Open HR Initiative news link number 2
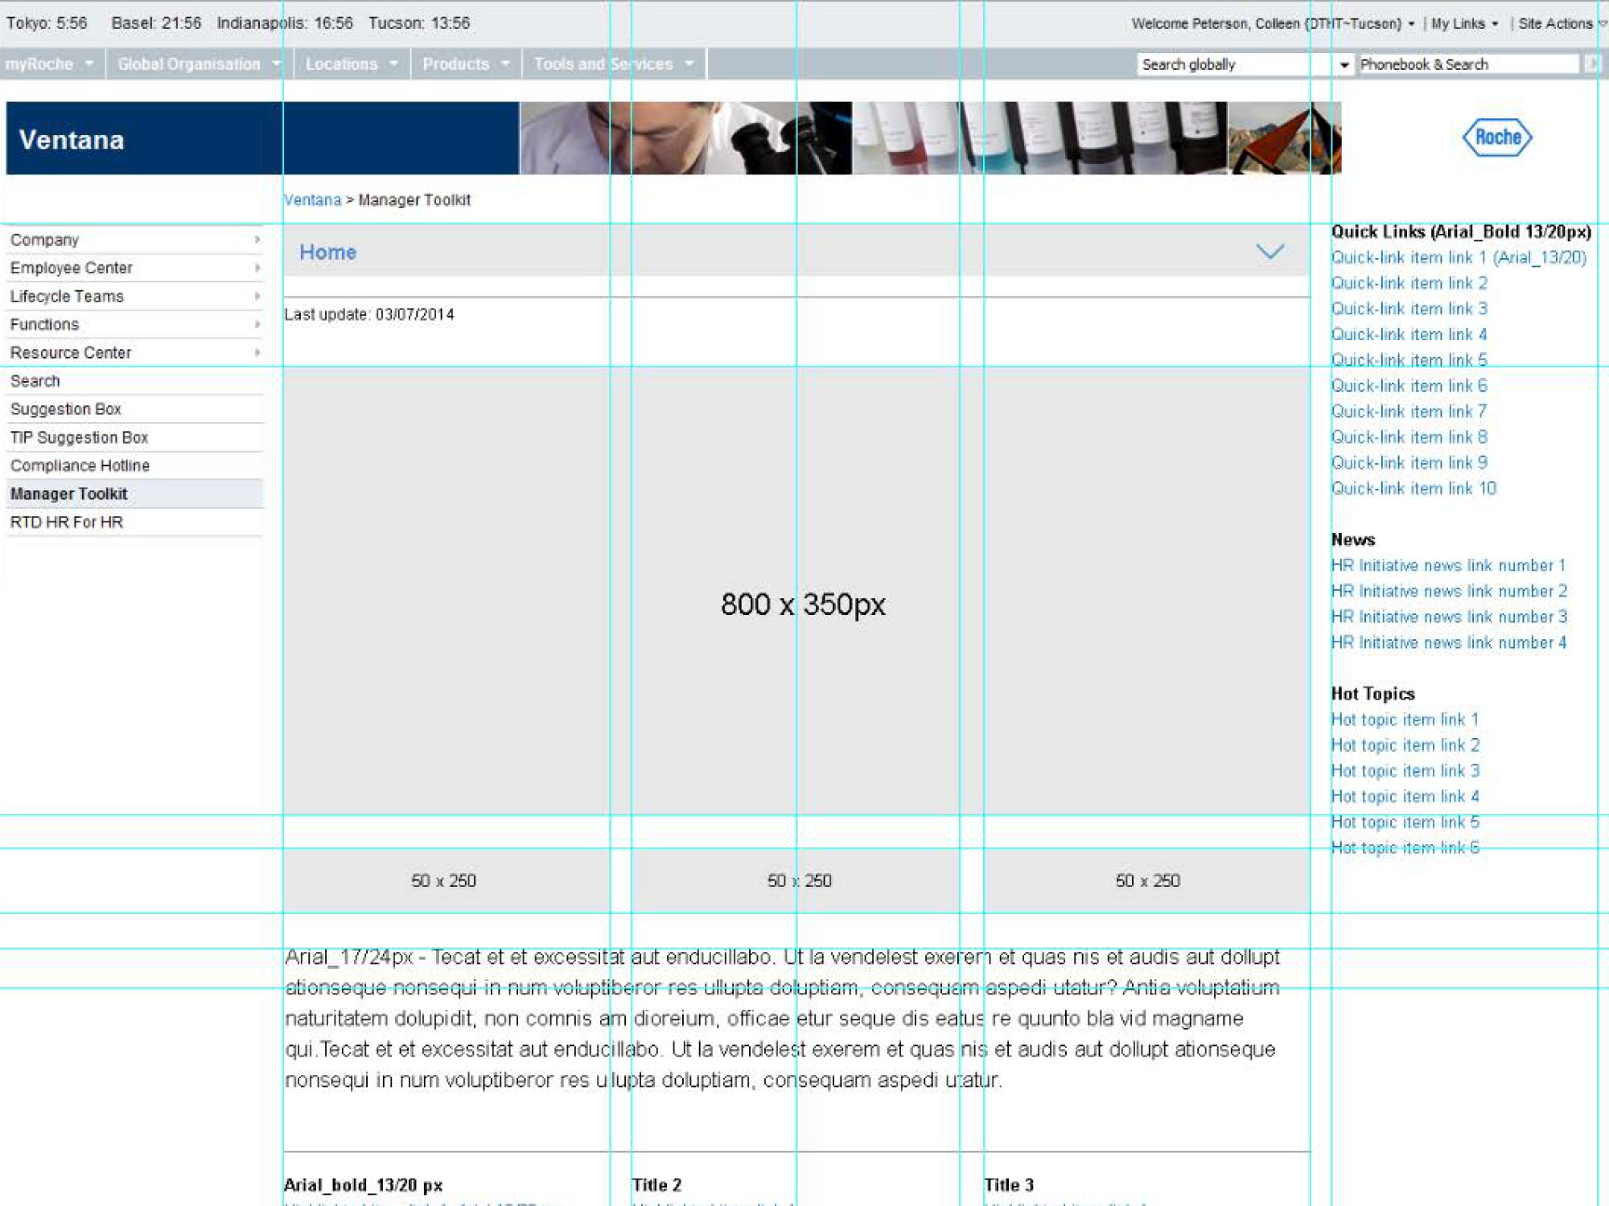This screenshot has width=1609, height=1206. [1448, 591]
